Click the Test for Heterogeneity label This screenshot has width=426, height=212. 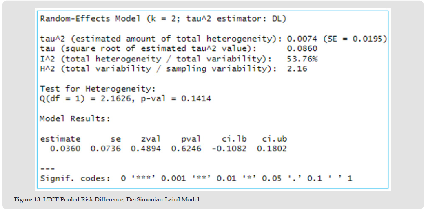pyautogui.click(x=98, y=89)
